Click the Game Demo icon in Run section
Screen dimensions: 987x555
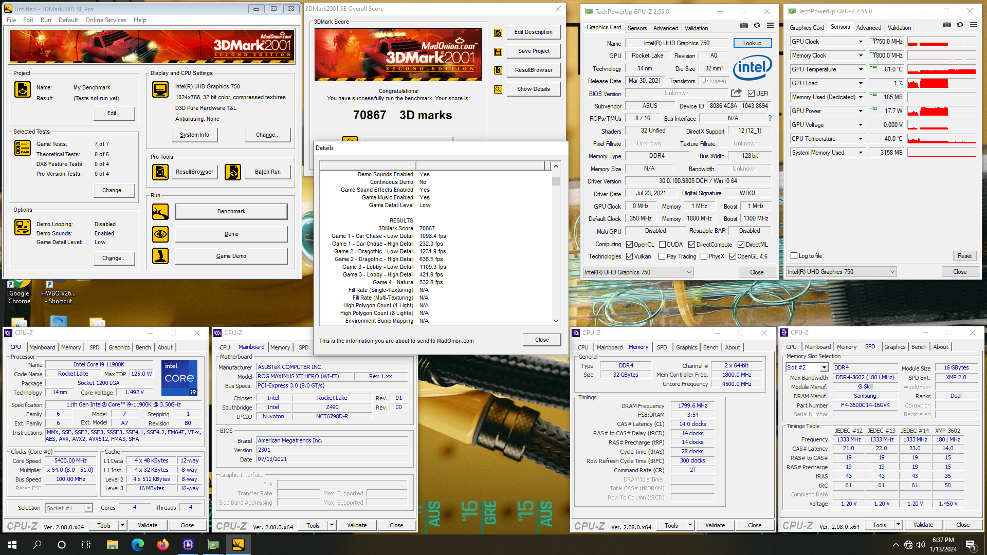click(x=160, y=256)
